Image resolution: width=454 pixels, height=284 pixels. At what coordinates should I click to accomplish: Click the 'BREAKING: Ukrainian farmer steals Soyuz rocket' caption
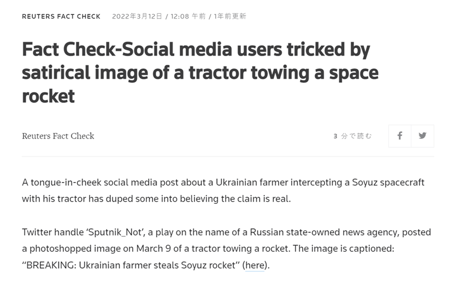pyautogui.click(x=131, y=265)
